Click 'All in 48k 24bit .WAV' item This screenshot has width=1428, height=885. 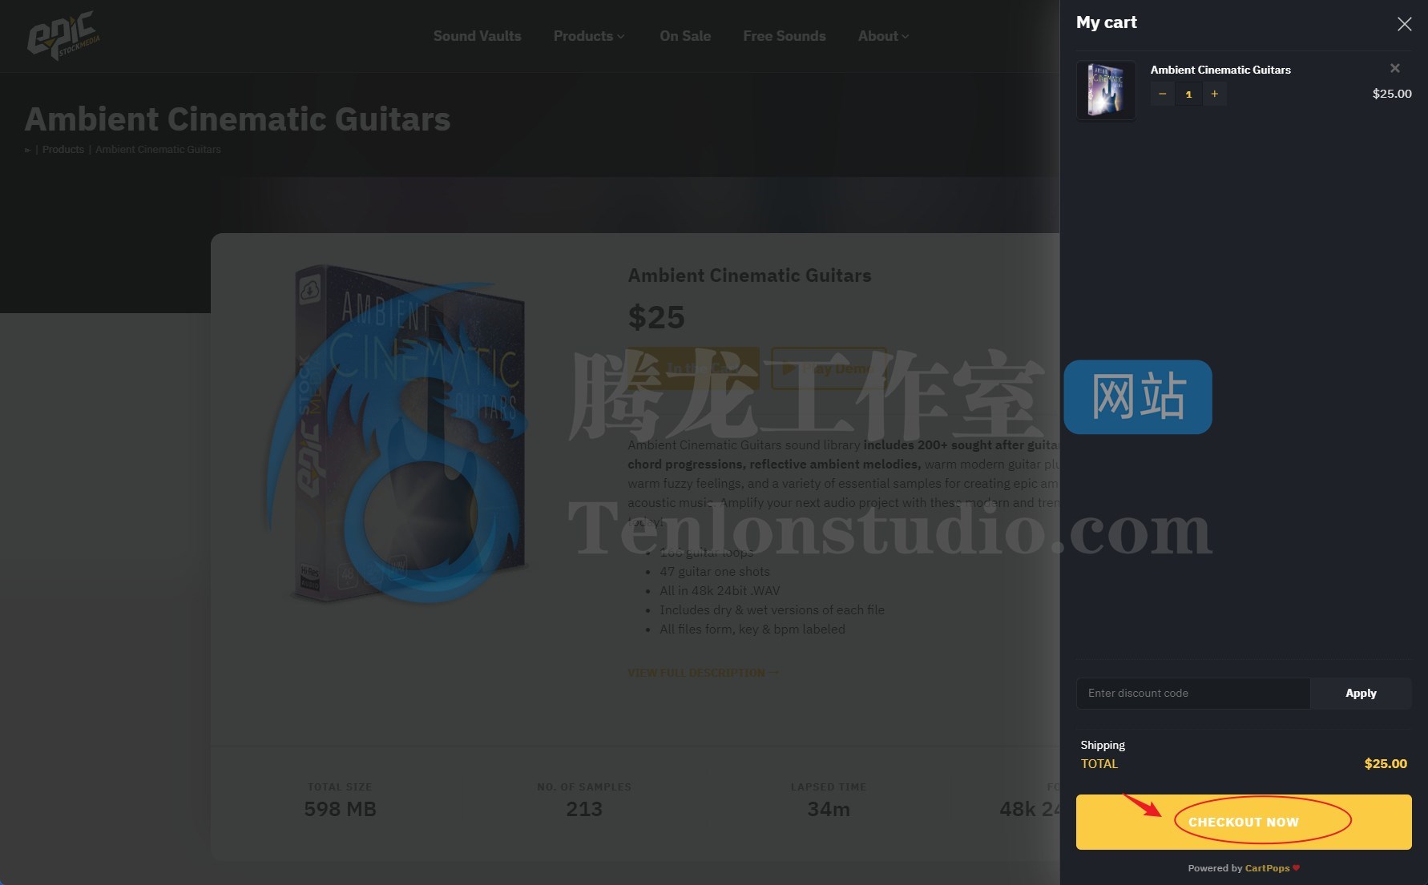pos(720,591)
